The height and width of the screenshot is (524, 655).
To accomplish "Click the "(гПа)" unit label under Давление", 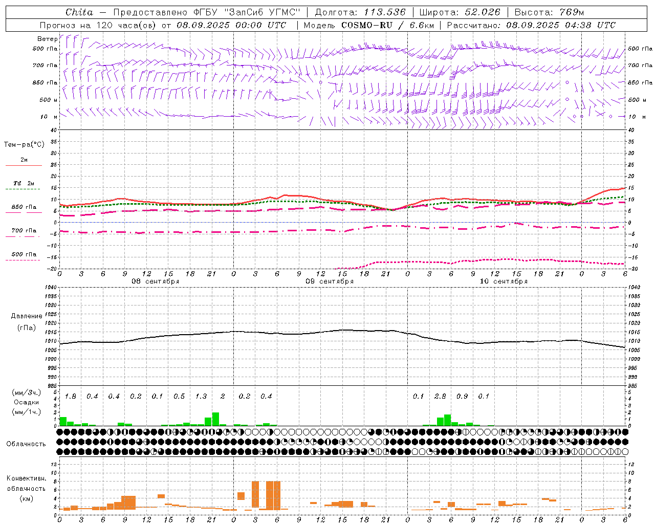I will [x=27, y=327].
